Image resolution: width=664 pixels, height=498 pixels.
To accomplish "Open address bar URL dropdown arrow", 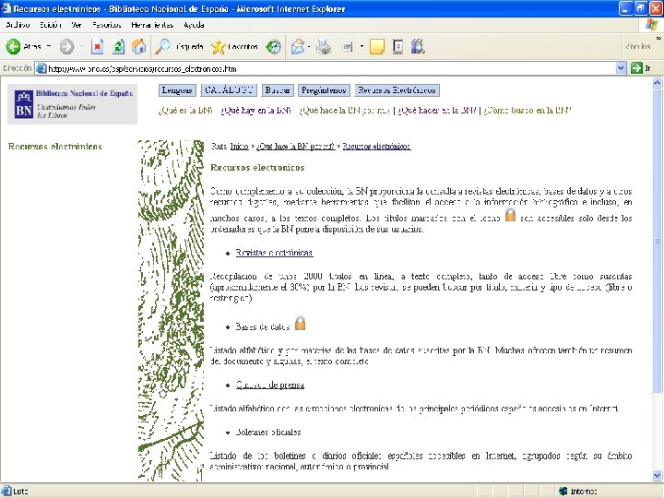I will [x=621, y=68].
